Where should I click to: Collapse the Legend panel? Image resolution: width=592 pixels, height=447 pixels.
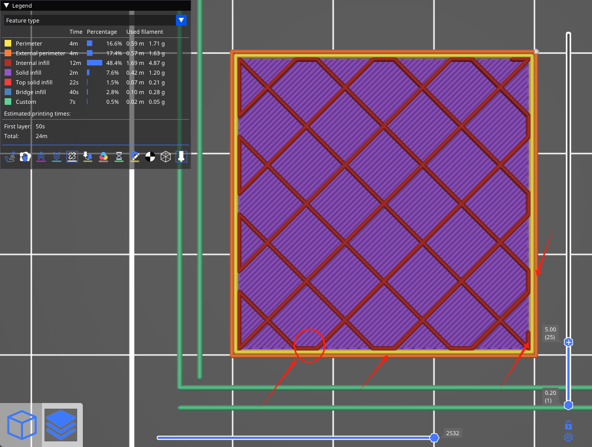[x=5, y=5]
